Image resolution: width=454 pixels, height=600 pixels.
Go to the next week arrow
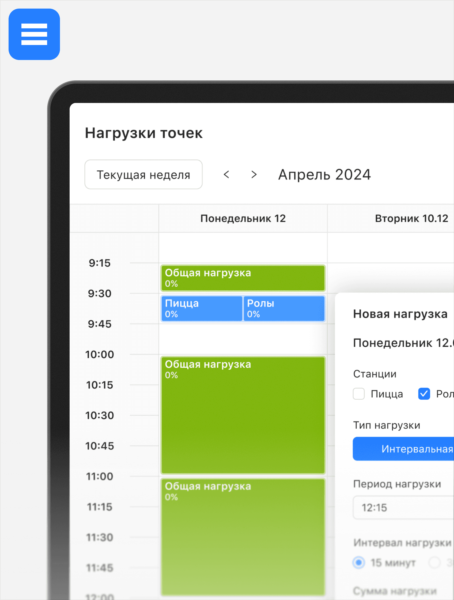point(254,174)
